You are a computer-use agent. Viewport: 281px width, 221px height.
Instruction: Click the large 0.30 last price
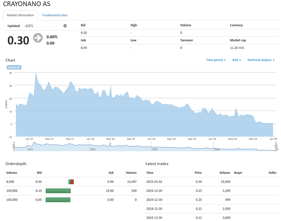point(18,40)
